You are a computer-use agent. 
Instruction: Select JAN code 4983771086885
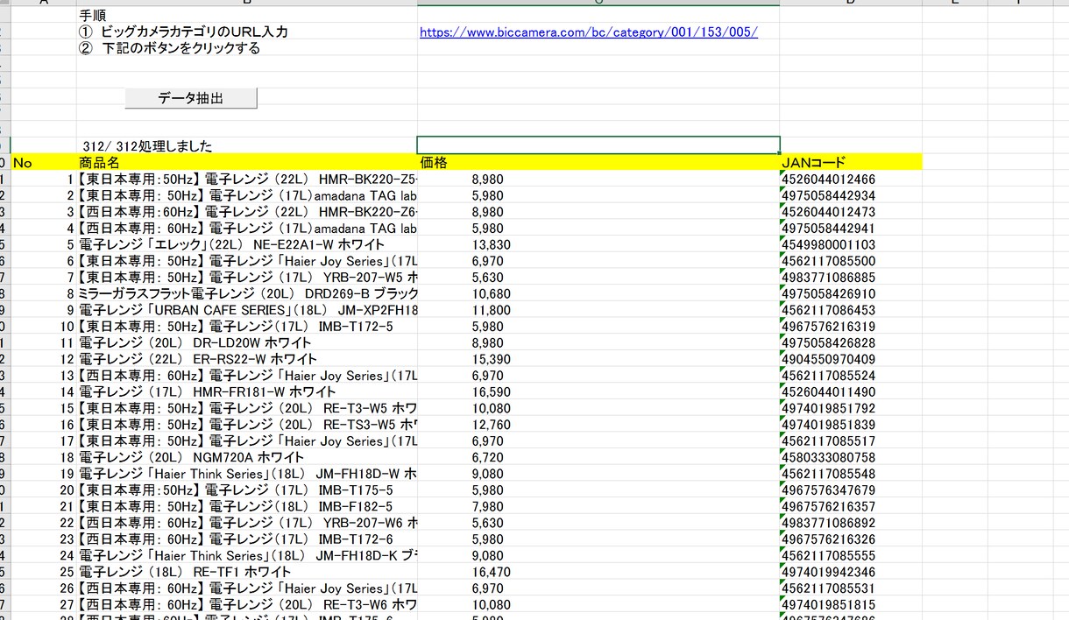pyautogui.click(x=851, y=277)
